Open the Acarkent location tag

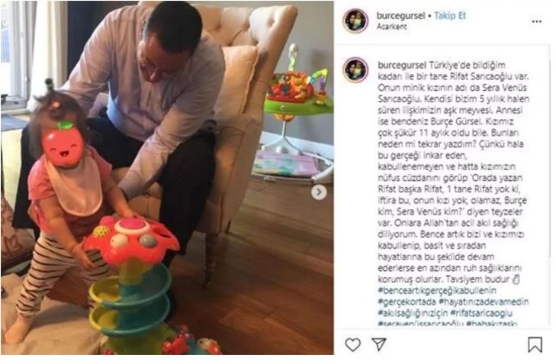391,27
